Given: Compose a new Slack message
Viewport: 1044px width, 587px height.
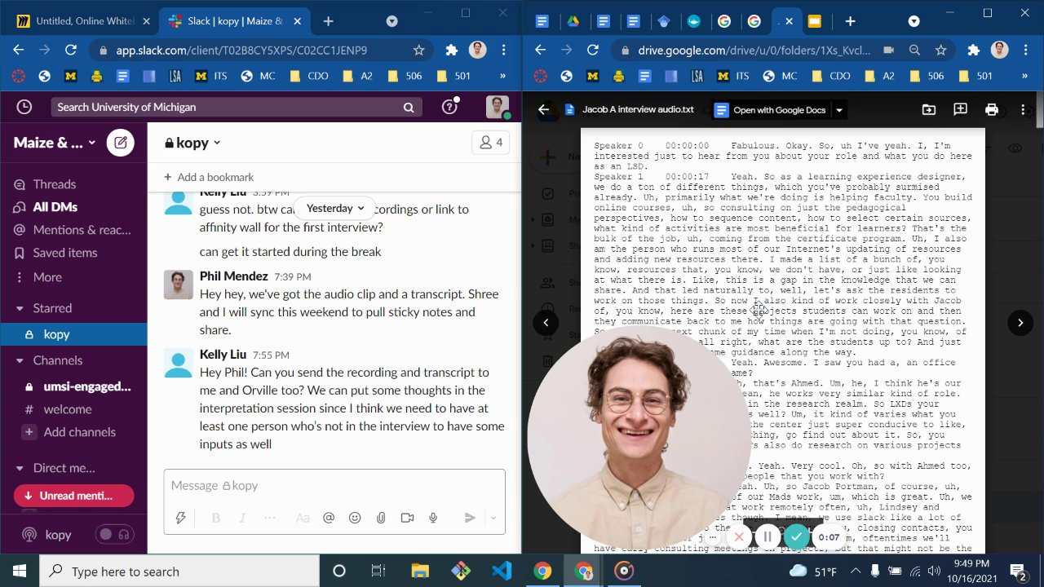Looking at the screenshot, I should (120, 143).
